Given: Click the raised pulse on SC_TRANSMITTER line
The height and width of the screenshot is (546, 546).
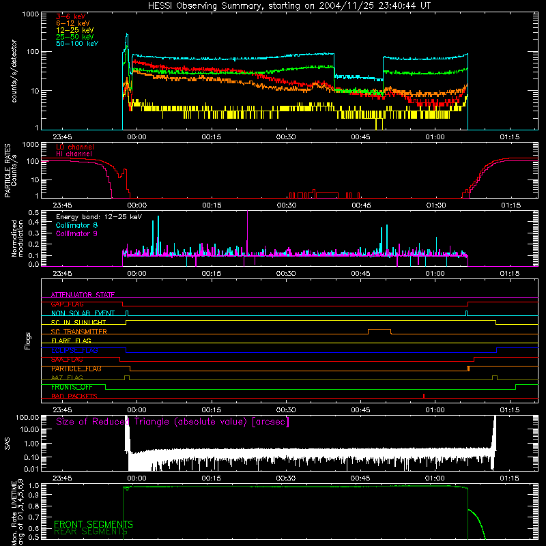Looking at the screenshot, I should pyautogui.click(x=379, y=331).
